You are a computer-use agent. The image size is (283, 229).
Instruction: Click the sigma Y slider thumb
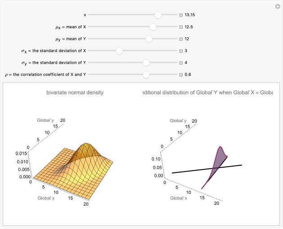(x=146, y=63)
